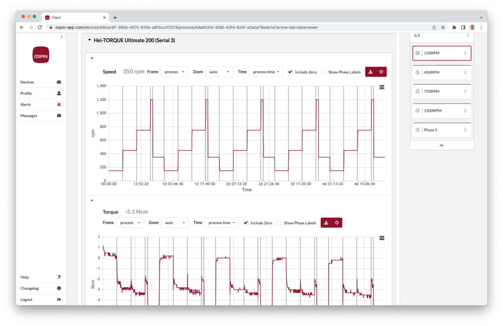
Task: Download Speed chart data
Action: (x=370, y=72)
